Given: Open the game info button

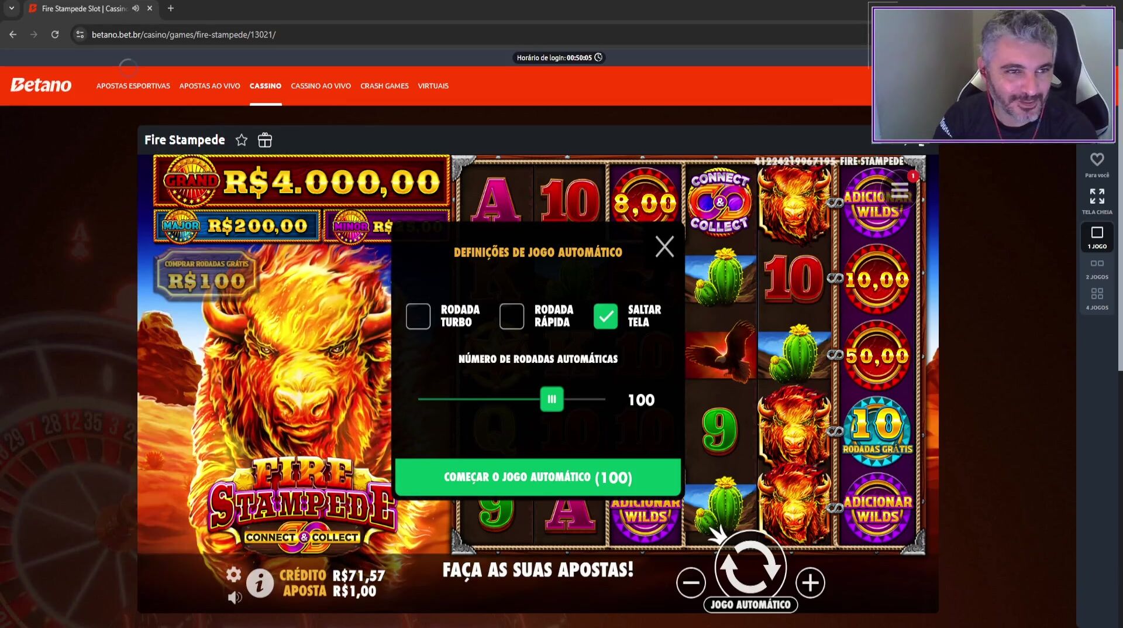Looking at the screenshot, I should coord(260,583).
